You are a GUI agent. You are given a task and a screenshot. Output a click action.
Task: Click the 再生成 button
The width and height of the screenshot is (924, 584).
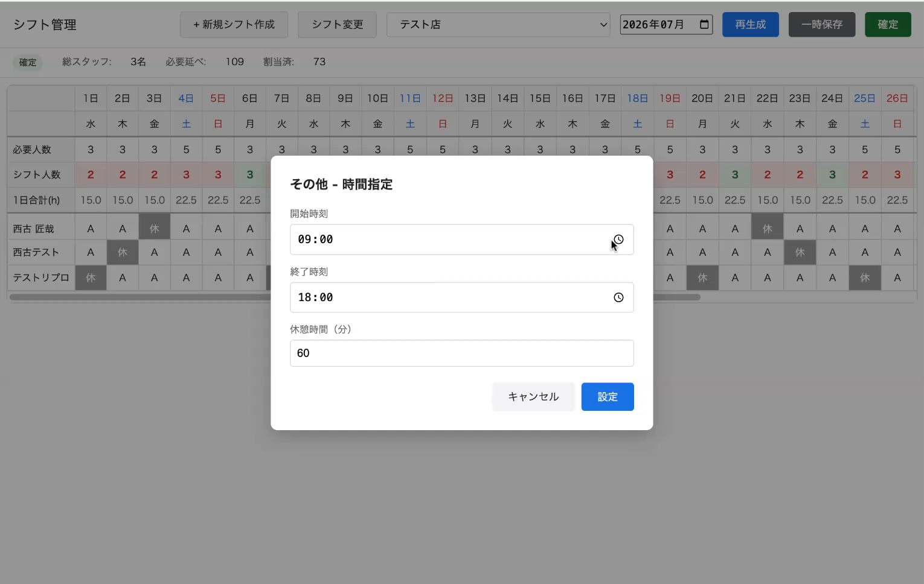pos(751,24)
